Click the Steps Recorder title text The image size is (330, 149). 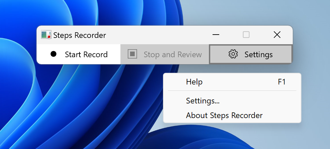(x=80, y=35)
